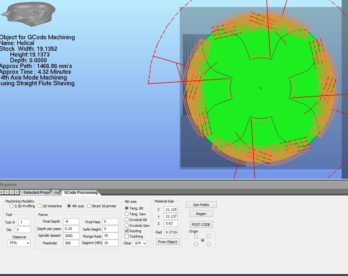Screen dimensions: 348x276
Task: Enable the Toothing checkbox
Action: [127, 236]
